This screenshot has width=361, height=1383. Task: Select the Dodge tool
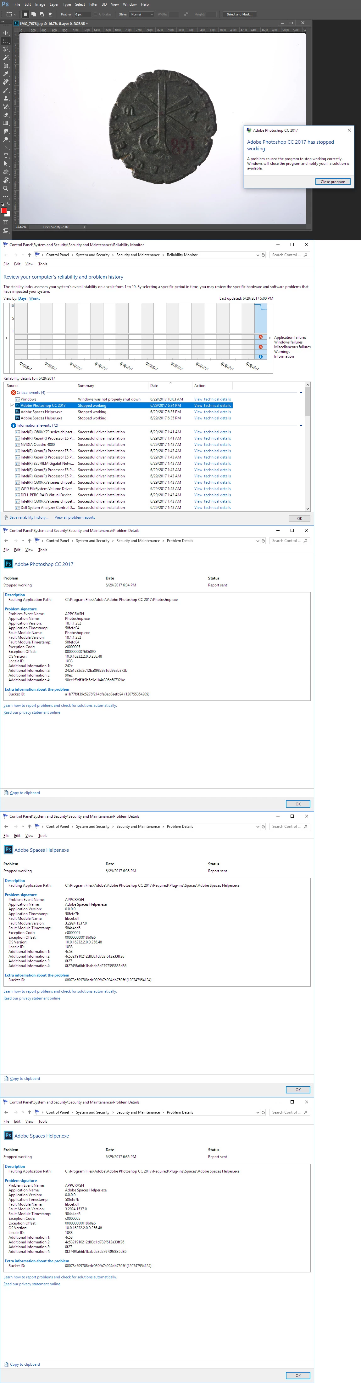click(6, 139)
